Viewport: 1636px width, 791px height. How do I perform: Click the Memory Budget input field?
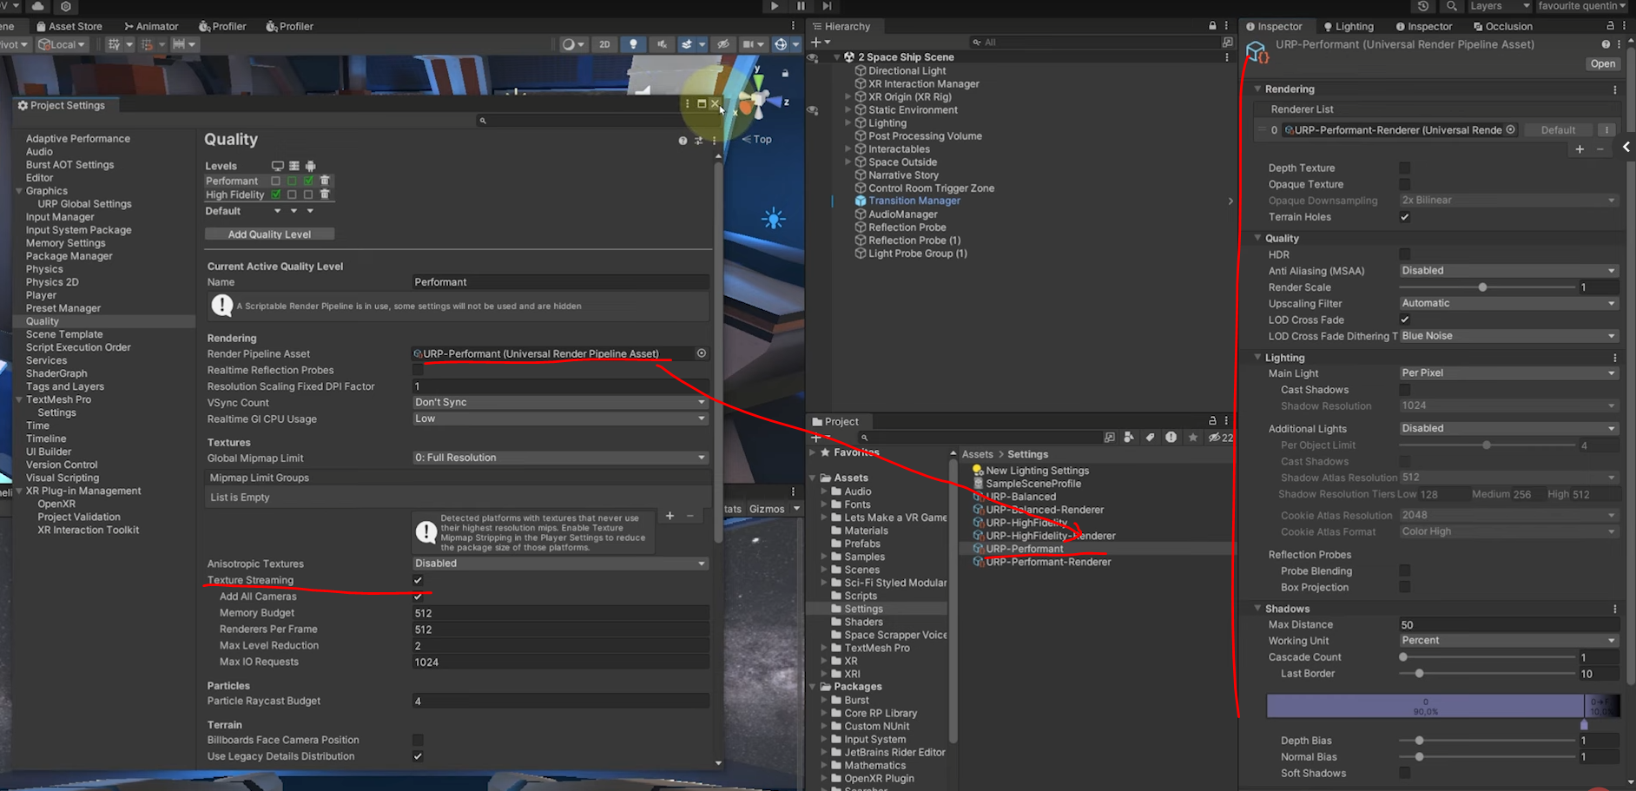(560, 613)
